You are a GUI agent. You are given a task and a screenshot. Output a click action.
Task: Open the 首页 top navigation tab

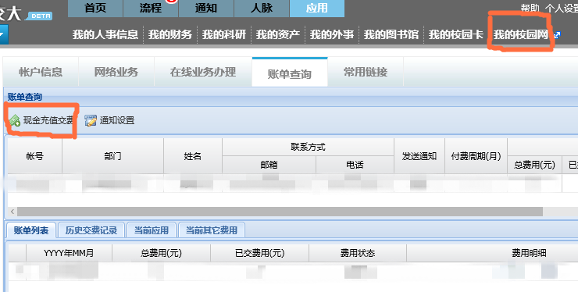pos(95,8)
